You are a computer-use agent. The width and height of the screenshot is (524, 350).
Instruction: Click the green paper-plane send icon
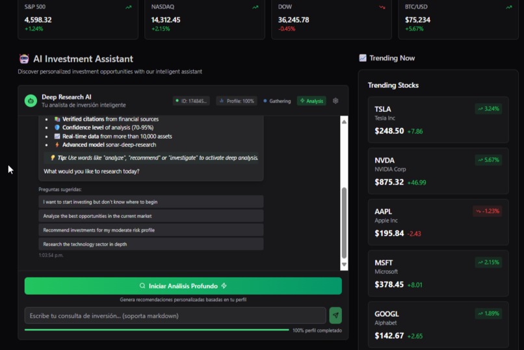tap(335, 316)
